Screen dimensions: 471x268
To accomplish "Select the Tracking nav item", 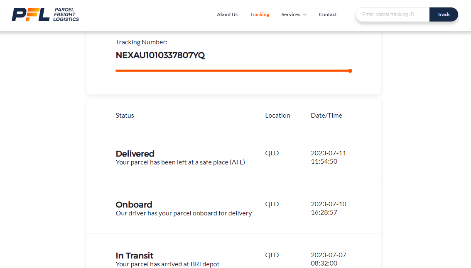I will click(260, 14).
